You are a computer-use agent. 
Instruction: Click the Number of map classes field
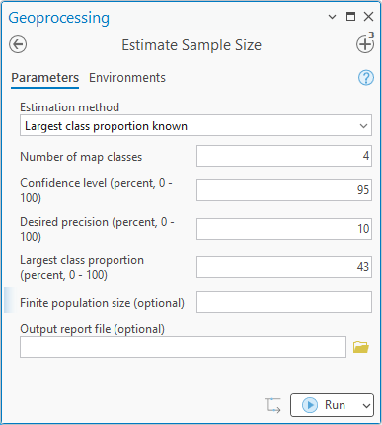click(284, 156)
